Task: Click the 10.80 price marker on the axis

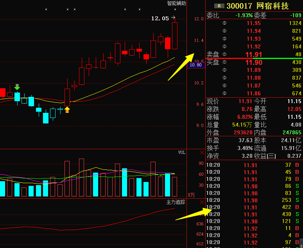Action: [x=195, y=65]
